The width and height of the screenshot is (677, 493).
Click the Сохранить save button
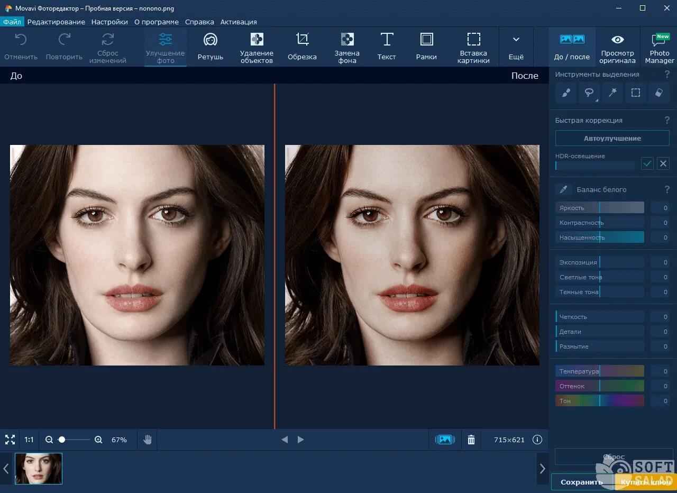point(581,482)
